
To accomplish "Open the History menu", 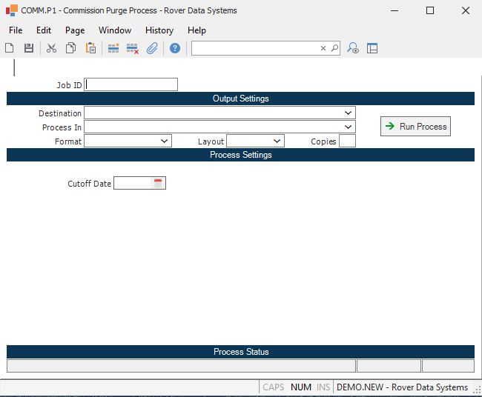I will [x=159, y=30].
